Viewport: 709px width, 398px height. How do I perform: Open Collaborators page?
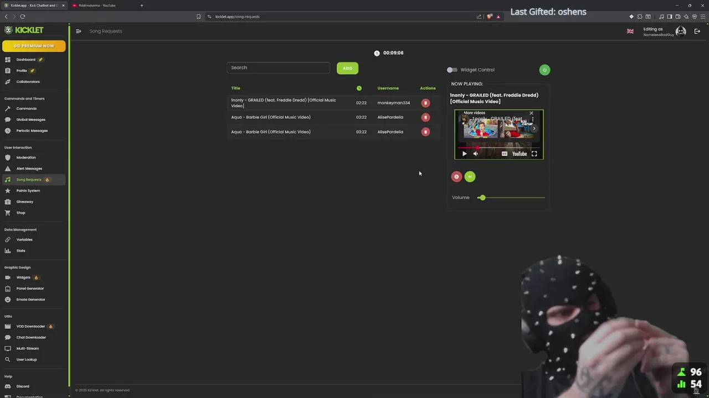click(x=28, y=82)
